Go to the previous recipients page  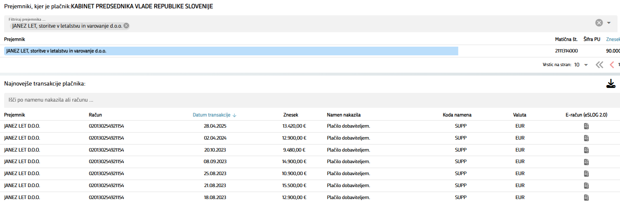612,65
